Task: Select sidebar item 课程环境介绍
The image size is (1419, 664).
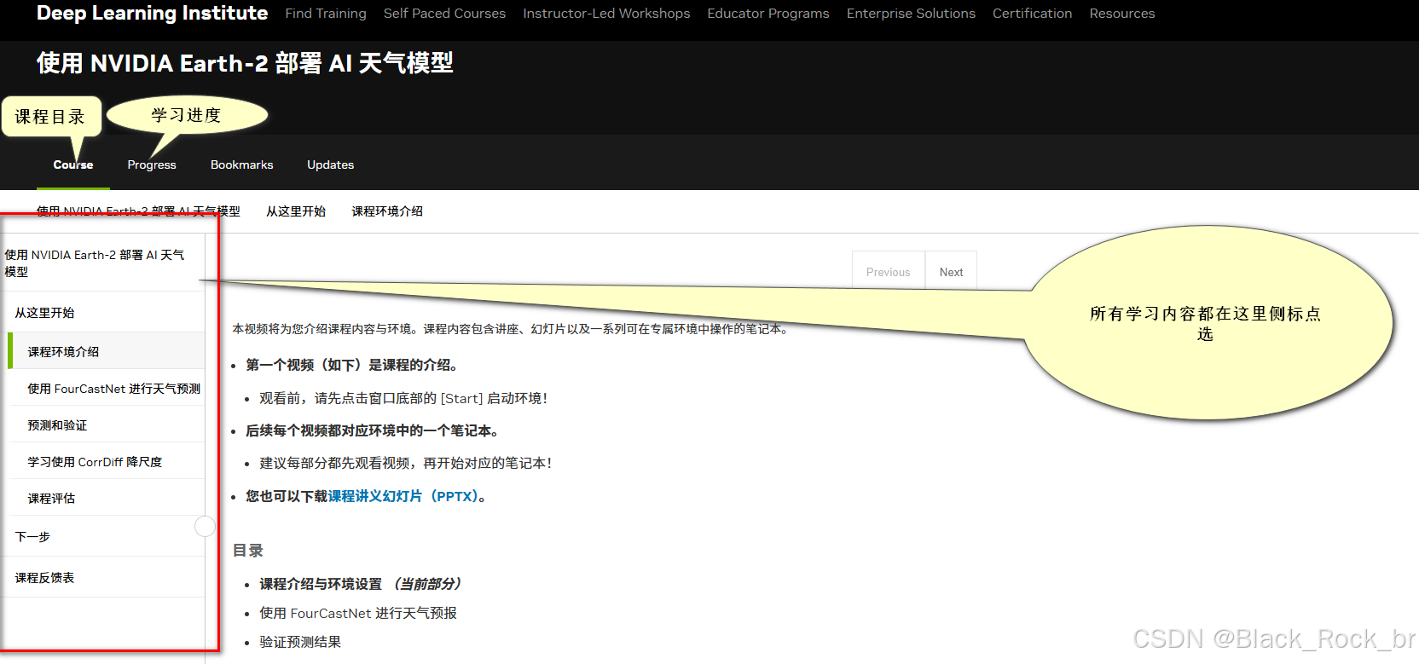Action: coord(106,351)
